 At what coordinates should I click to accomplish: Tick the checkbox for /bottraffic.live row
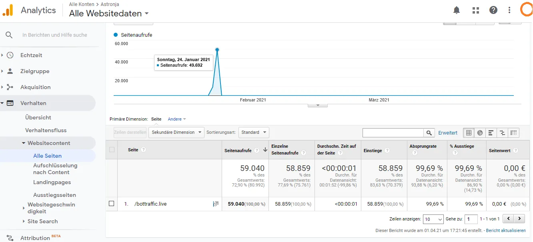(x=112, y=204)
